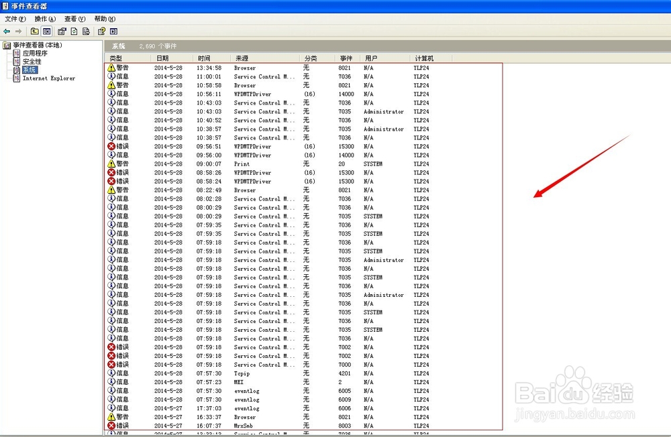Click info icon of MEI event row
Viewport: 671px width, 437px height.
[x=111, y=382]
